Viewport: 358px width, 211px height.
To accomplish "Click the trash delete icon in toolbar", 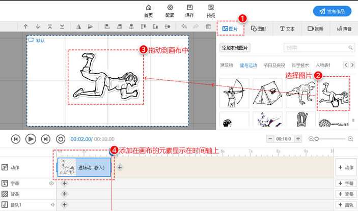I will tap(208, 26).
